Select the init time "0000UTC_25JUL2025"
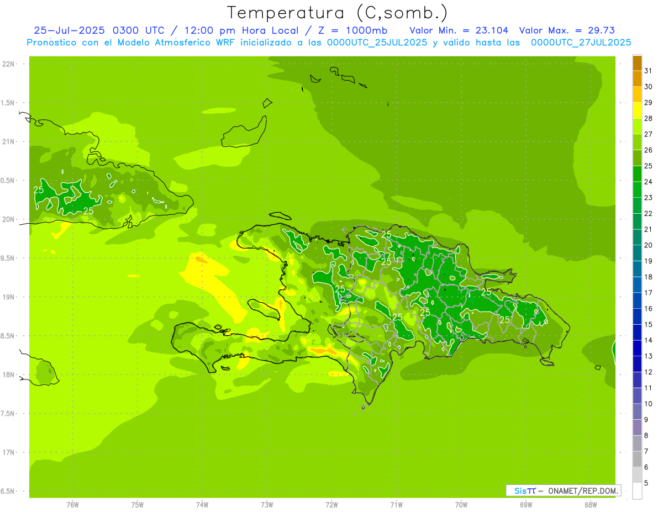Screen dimensions: 663x512 pyautogui.click(x=377, y=43)
